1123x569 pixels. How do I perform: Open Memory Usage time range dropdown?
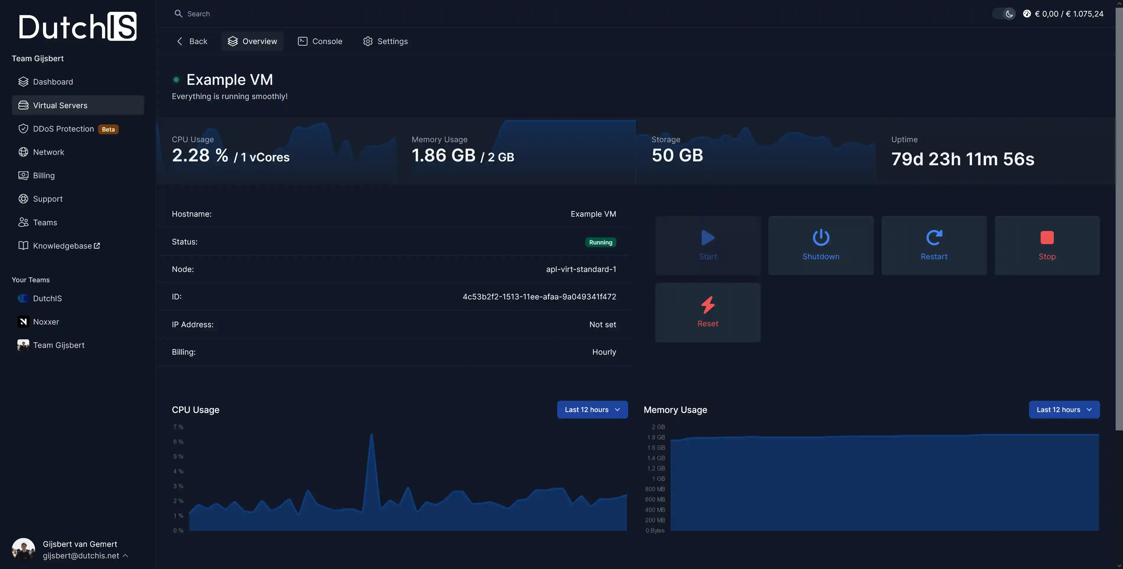click(x=1064, y=409)
